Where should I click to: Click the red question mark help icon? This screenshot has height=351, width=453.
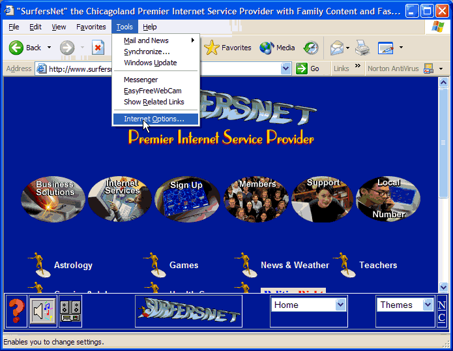click(x=16, y=311)
